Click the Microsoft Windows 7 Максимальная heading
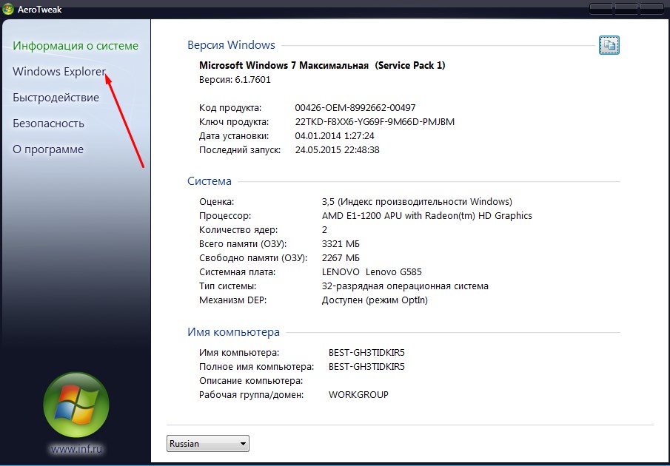670x466 pixels. click(322, 65)
